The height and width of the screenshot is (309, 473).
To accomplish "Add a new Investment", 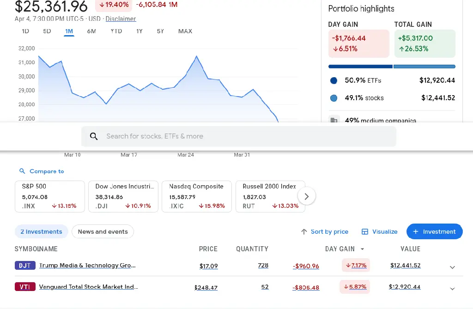I will click(x=434, y=232).
